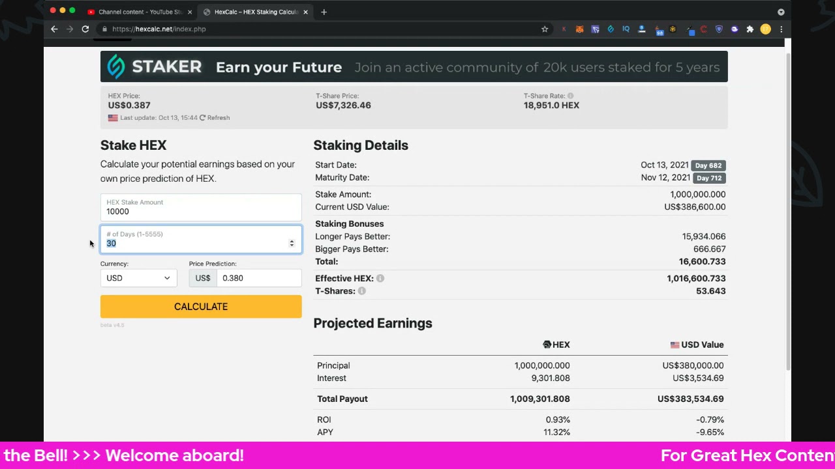This screenshot has height=469, width=835.
Task: Click the HEX Stake Amount field
Action: coord(201,208)
